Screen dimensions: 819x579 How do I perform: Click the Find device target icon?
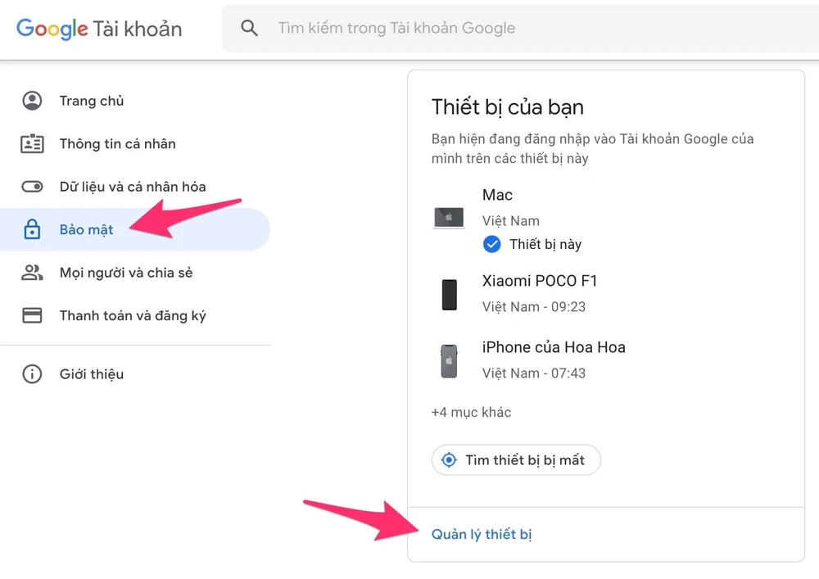click(x=449, y=459)
